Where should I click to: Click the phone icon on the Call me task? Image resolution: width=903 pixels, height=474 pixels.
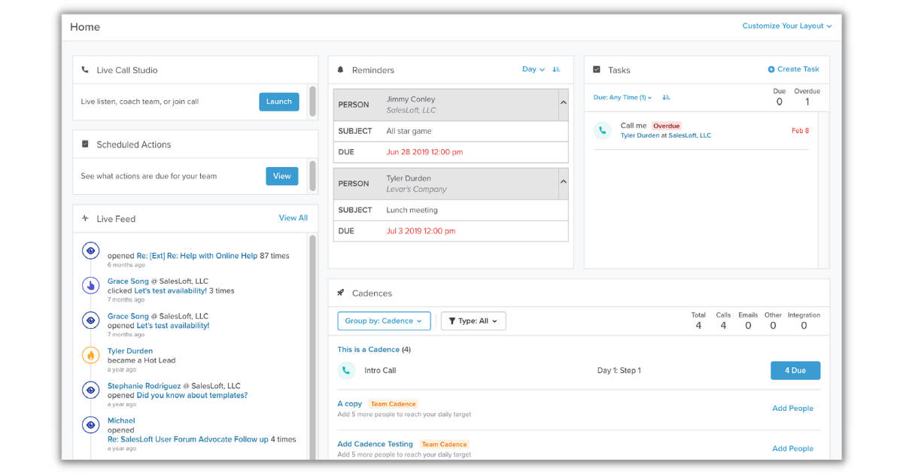click(x=602, y=130)
